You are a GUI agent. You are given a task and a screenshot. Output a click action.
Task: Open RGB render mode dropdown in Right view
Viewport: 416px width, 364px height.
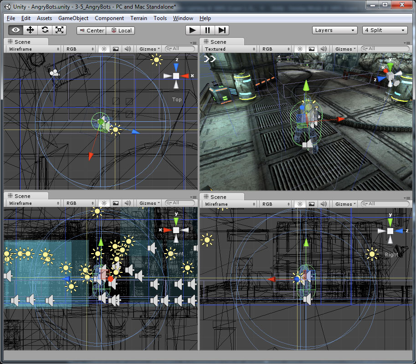[275, 204]
